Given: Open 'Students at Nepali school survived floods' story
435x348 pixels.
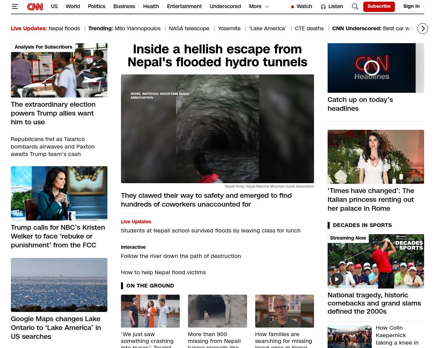Looking at the screenshot, I should pos(211,231).
